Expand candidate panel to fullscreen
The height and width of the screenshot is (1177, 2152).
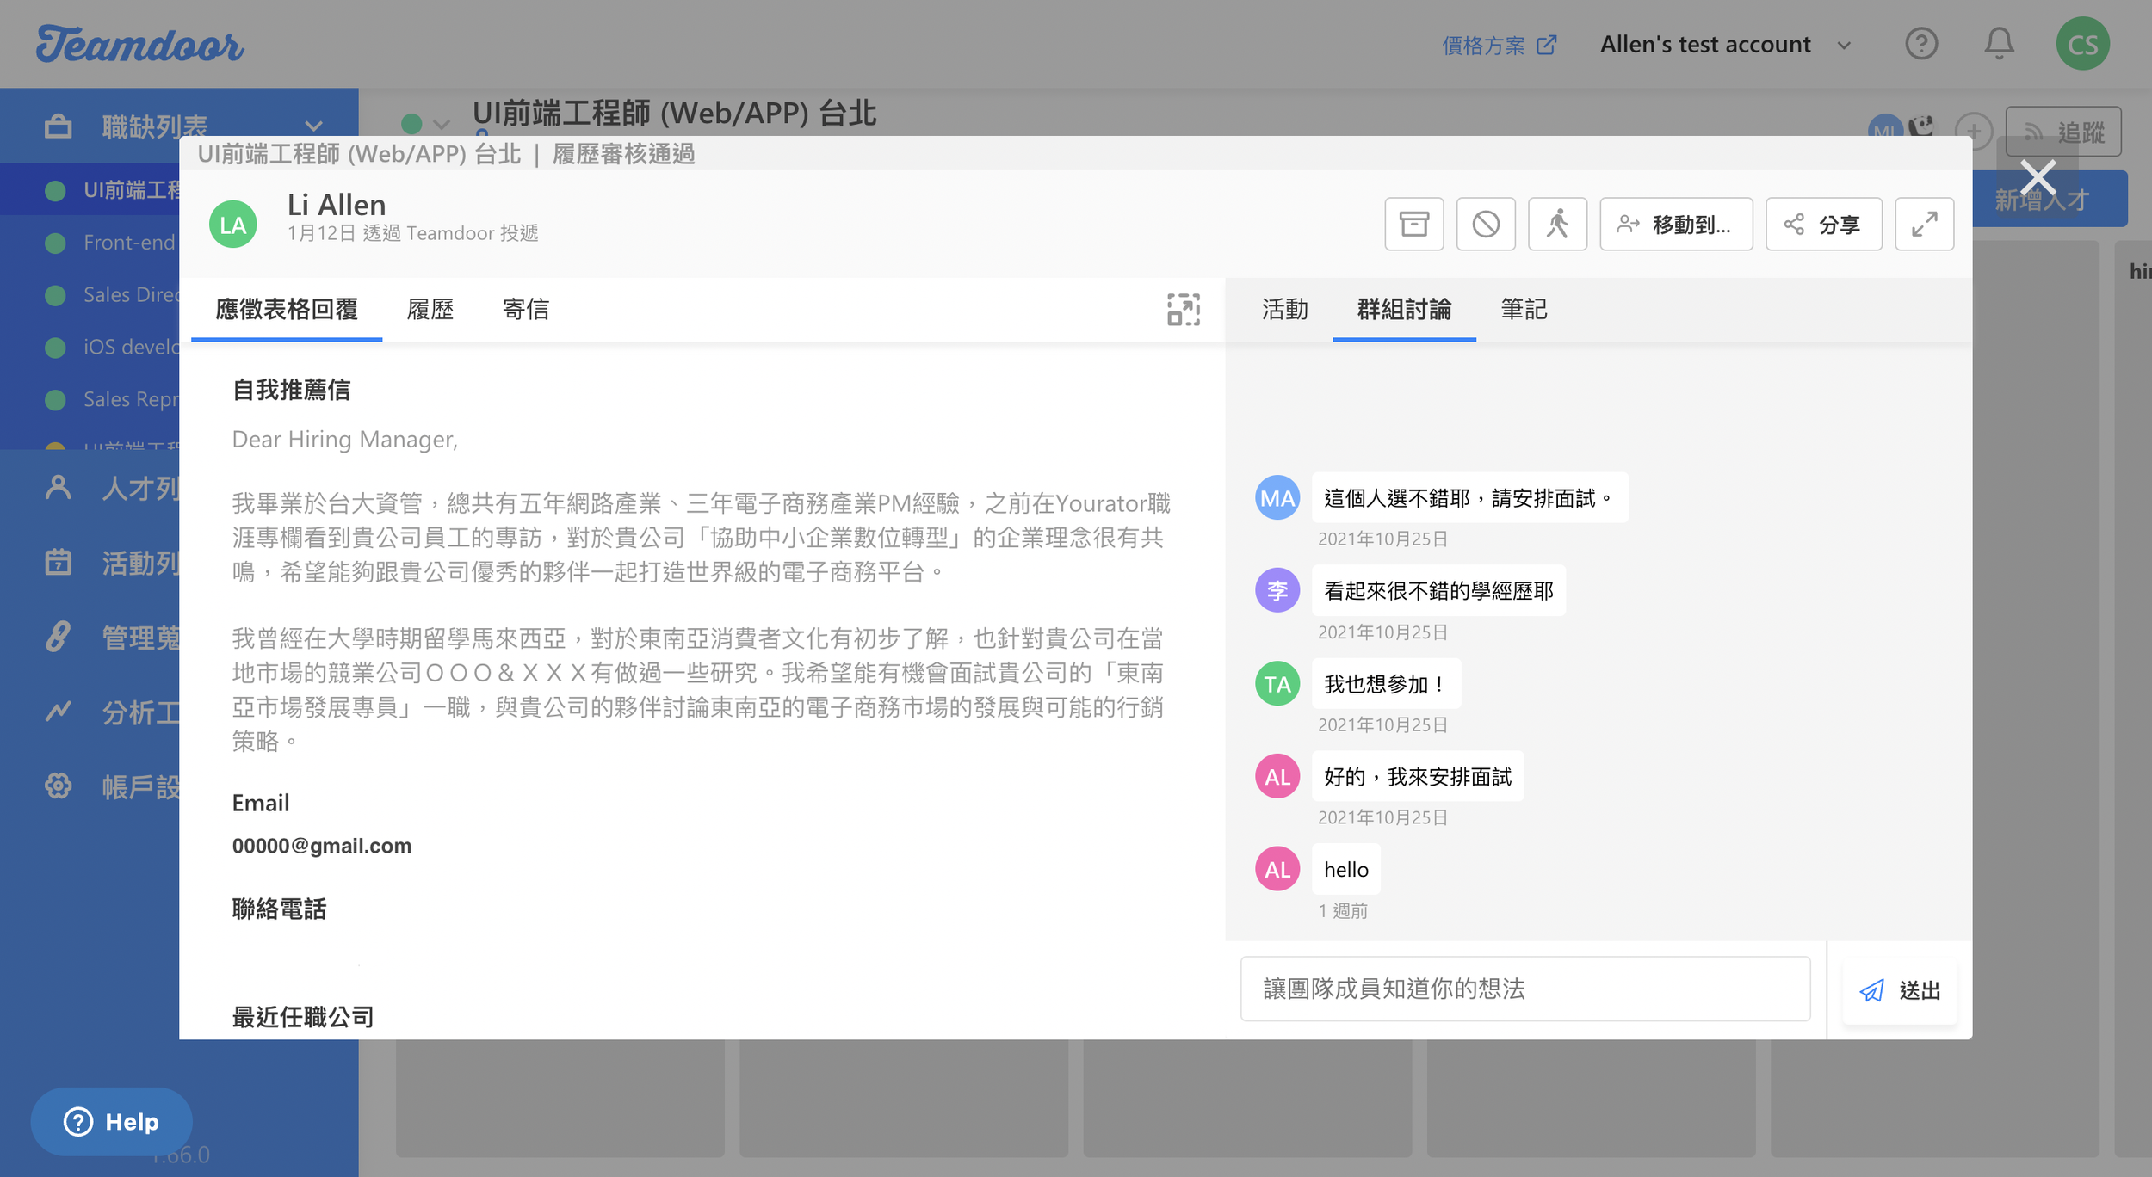(1924, 225)
